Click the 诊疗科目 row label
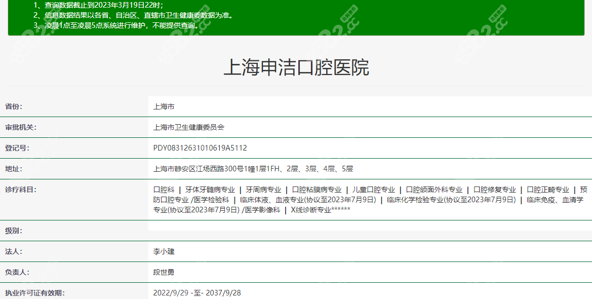This screenshot has height=299, width=592. click(x=21, y=190)
